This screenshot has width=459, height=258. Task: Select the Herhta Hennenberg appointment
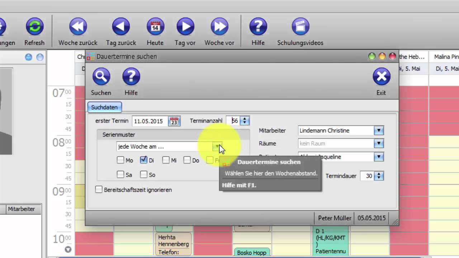pyautogui.click(x=173, y=245)
